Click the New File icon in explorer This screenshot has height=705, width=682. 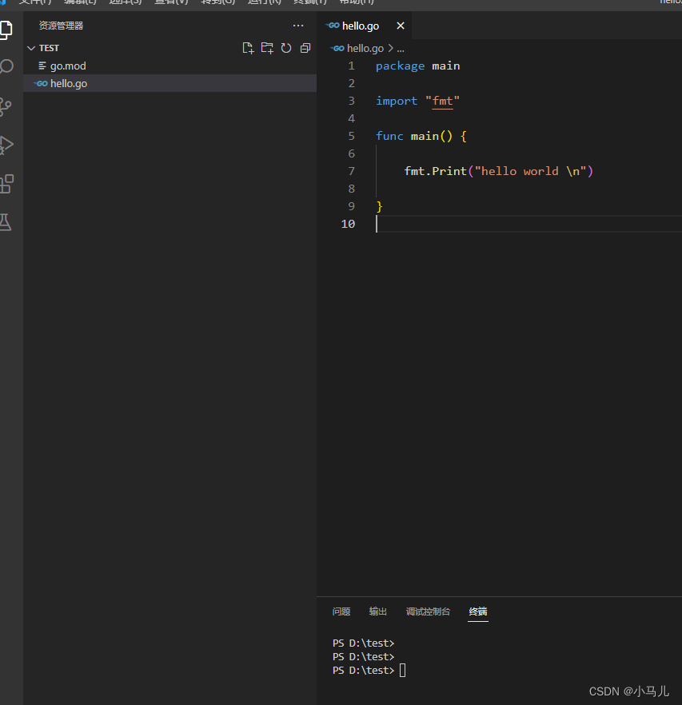click(x=248, y=48)
